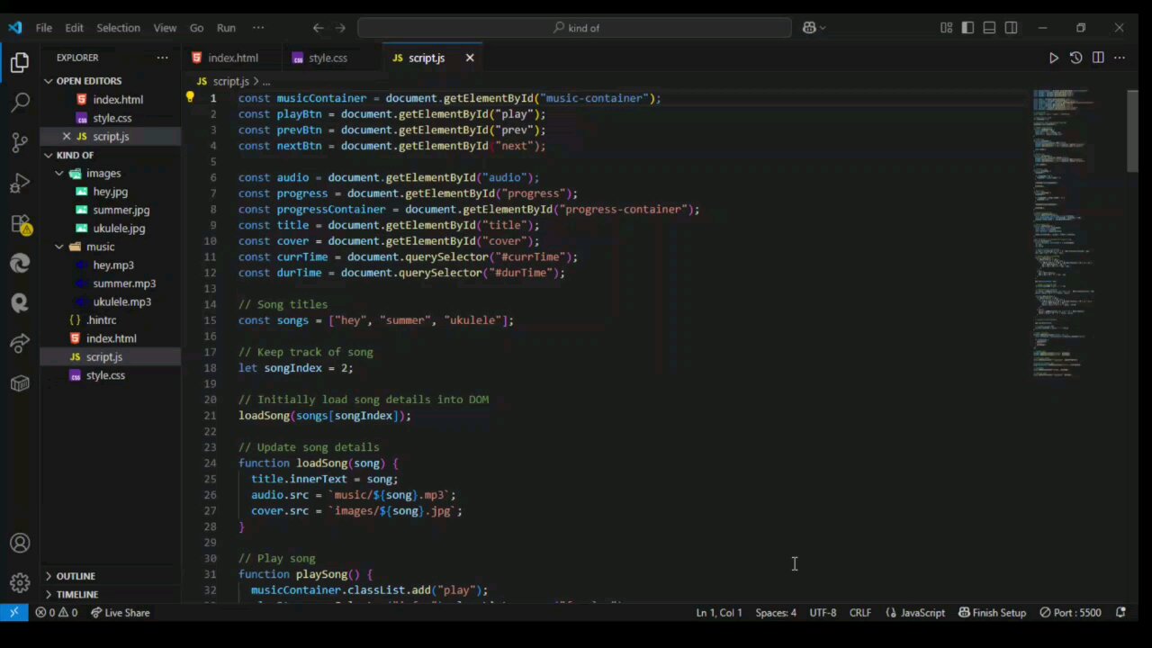Open the File menu

click(43, 28)
